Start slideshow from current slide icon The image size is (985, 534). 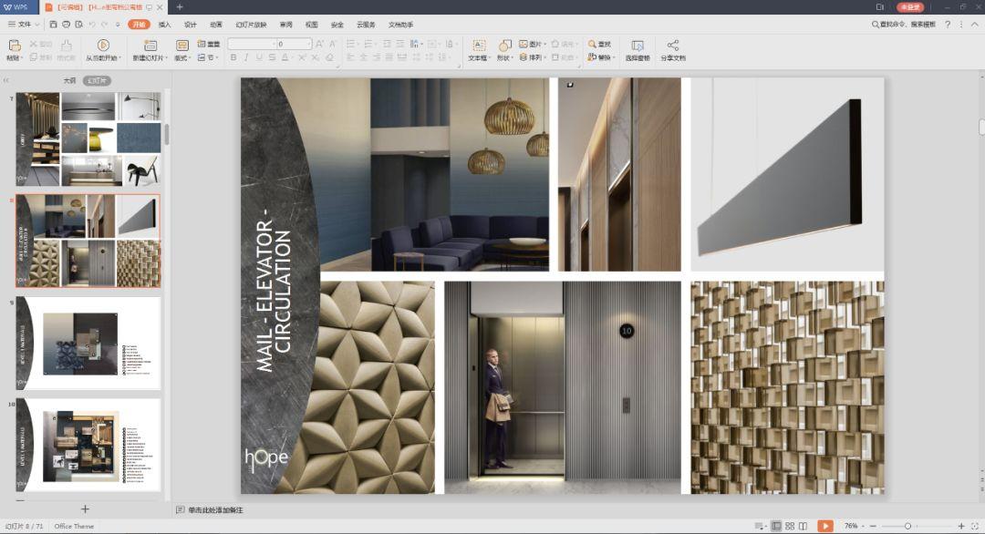103,46
